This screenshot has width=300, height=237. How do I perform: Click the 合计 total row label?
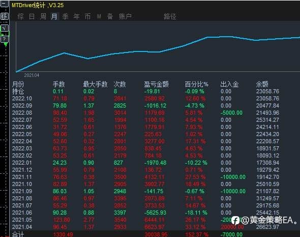click(x=18, y=234)
